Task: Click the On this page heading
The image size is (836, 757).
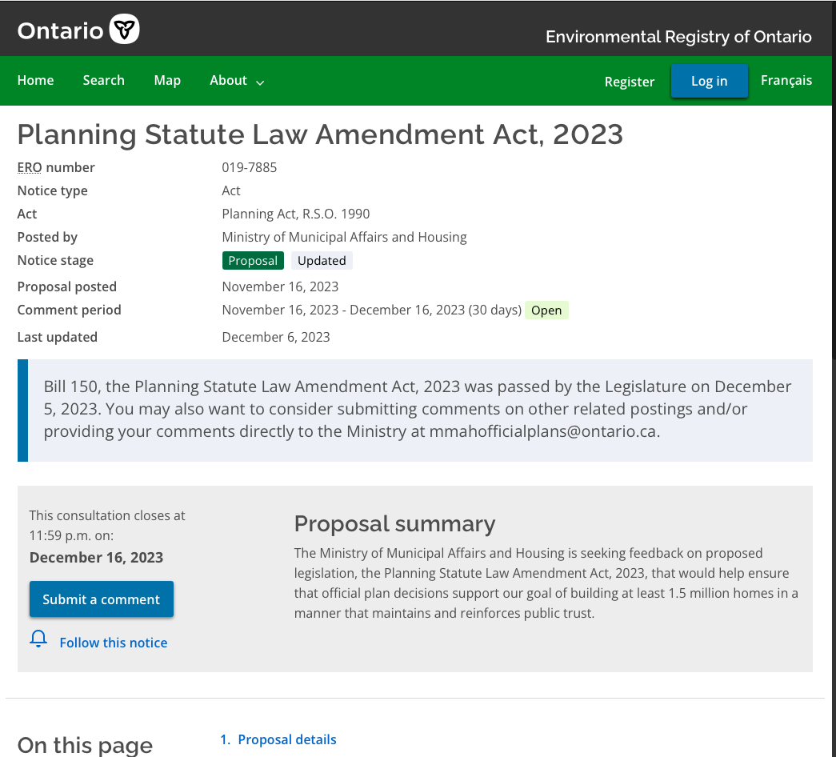Action: 85,745
